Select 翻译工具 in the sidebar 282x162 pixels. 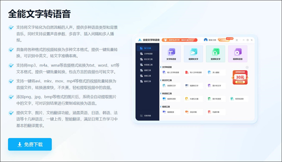pyautogui.click(x=147, y=81)
